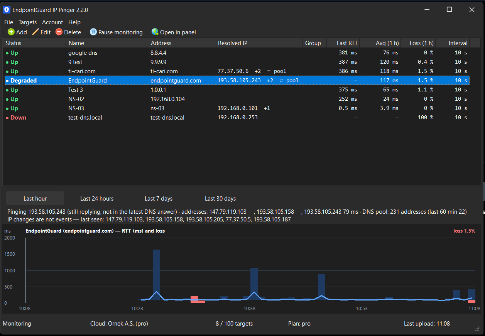Open the File menu

pyautogui.click(x=8, y=22)
